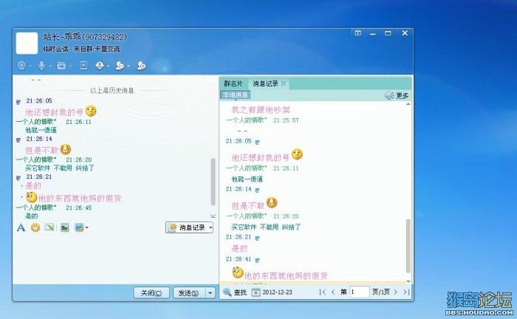This screenshot has height=319, width=517.
Task: Open the font settings A icon
Action: (21, 227)
